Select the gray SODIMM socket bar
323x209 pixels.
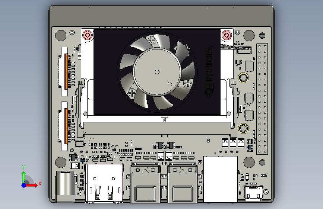click(157, 129)
